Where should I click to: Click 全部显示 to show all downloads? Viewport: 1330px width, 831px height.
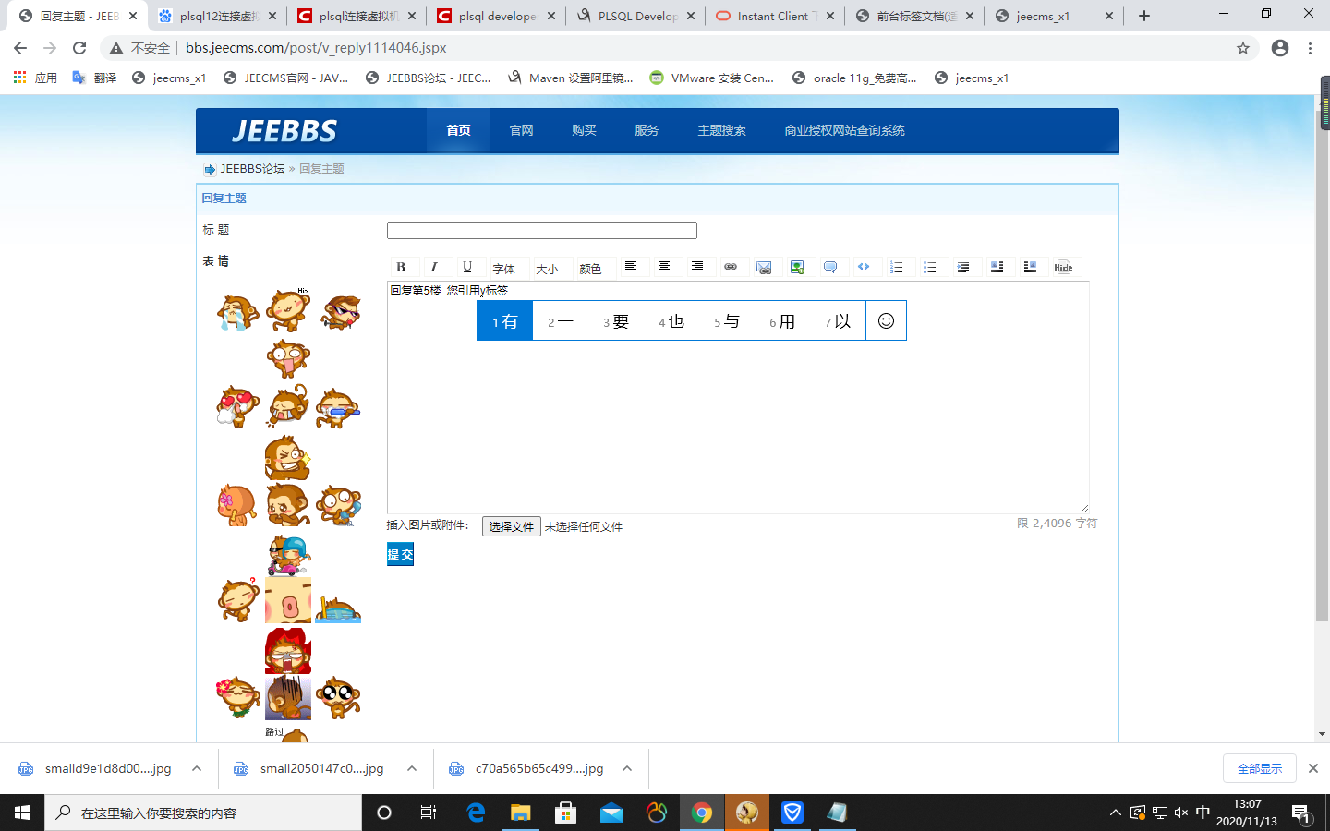pyautogui.click(x=1260, y=768)
